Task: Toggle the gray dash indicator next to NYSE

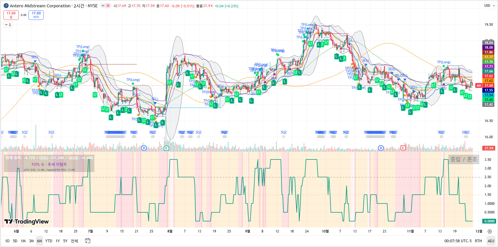Action: pos(103,6)
